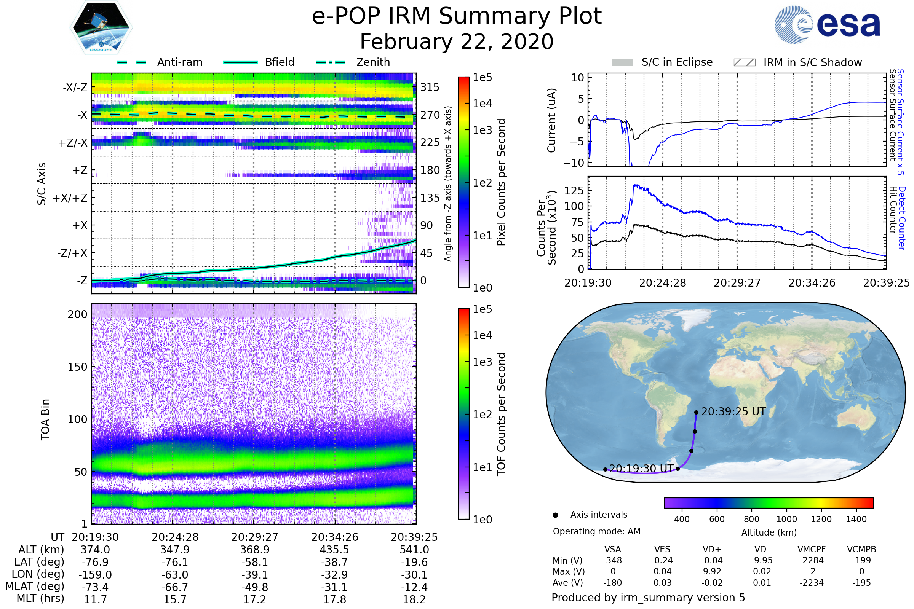Click the 20:19:30 UT start dot on map
The height and width of the screenshot is (609, 914).
pos(605,470)
